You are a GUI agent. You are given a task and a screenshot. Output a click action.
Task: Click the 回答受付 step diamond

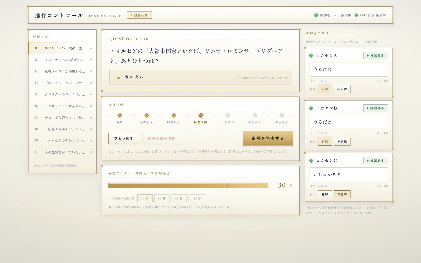tap(174, 115)
